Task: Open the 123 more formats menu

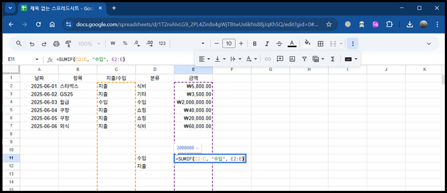Action: [x=162, y=44]
